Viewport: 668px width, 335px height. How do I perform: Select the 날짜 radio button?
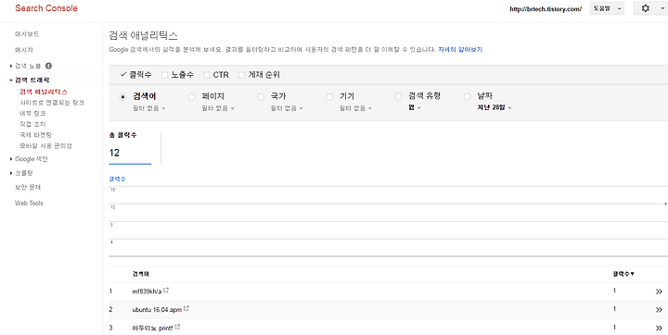tap(468, 97)
